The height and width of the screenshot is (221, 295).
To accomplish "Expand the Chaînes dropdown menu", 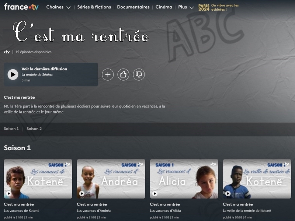I will click(59, 7).
